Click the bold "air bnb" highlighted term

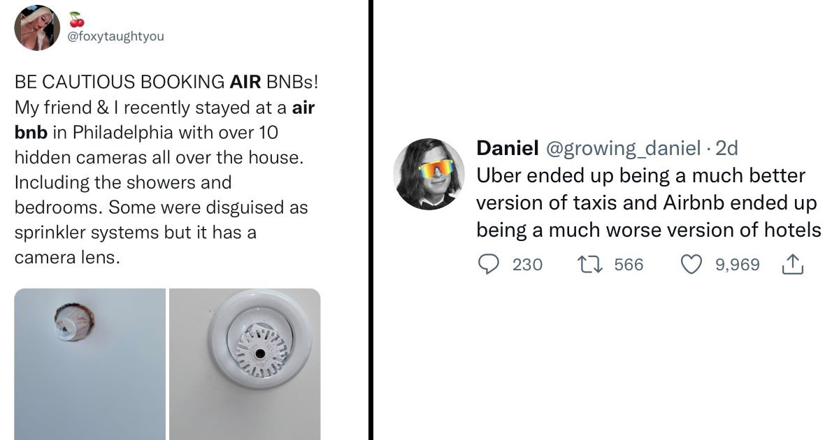(x=303, y=108)
